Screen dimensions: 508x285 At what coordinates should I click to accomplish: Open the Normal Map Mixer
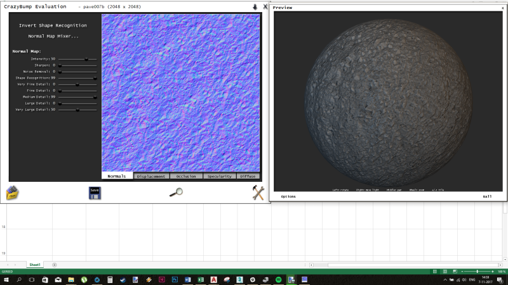53,36
